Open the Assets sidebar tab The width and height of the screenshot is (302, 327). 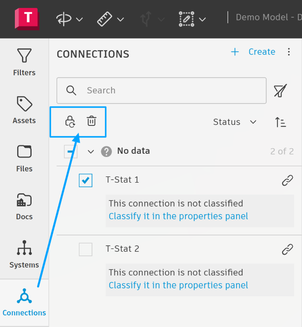(x=24, y=110)
